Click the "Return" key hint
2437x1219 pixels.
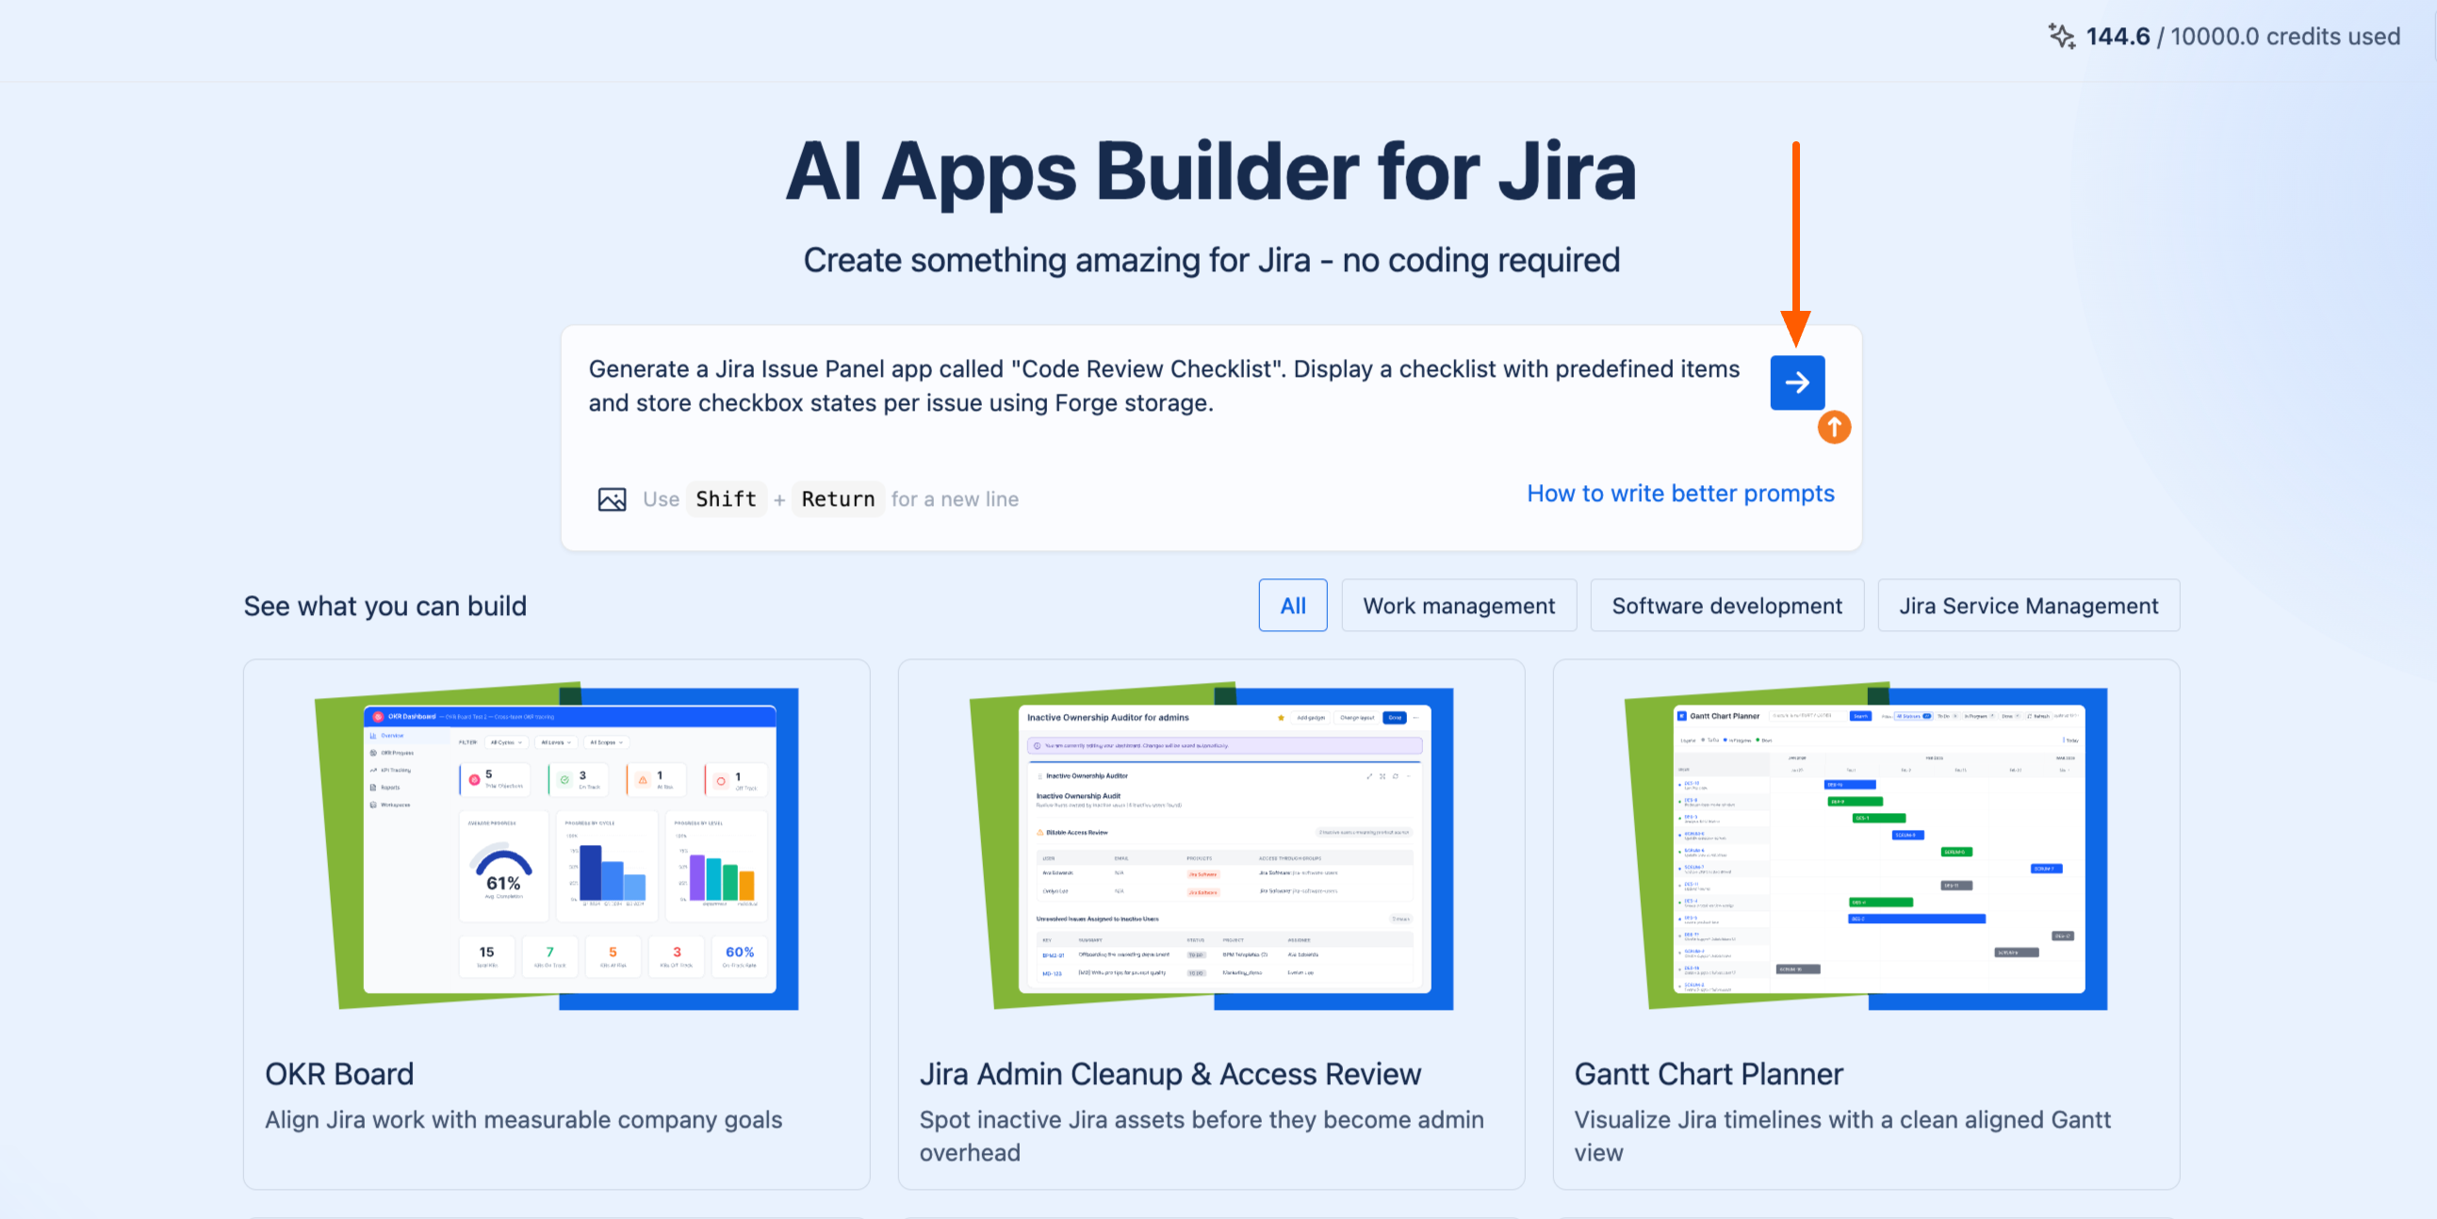click(837, 498)
